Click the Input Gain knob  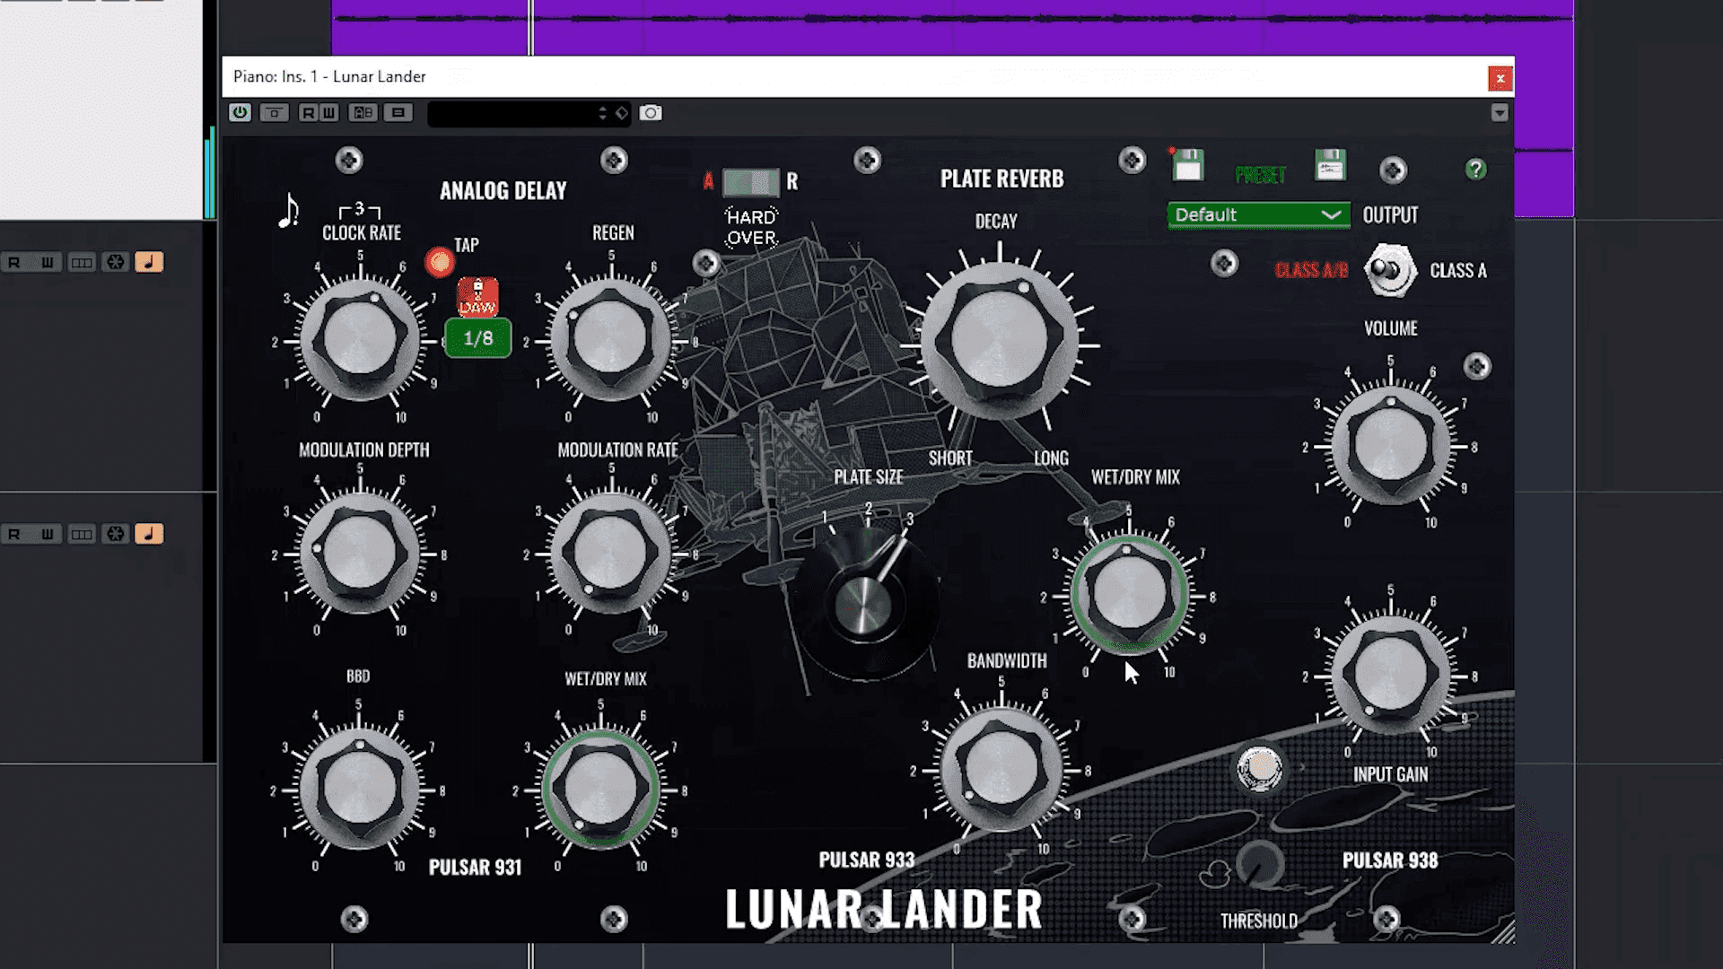(1390, 675)
